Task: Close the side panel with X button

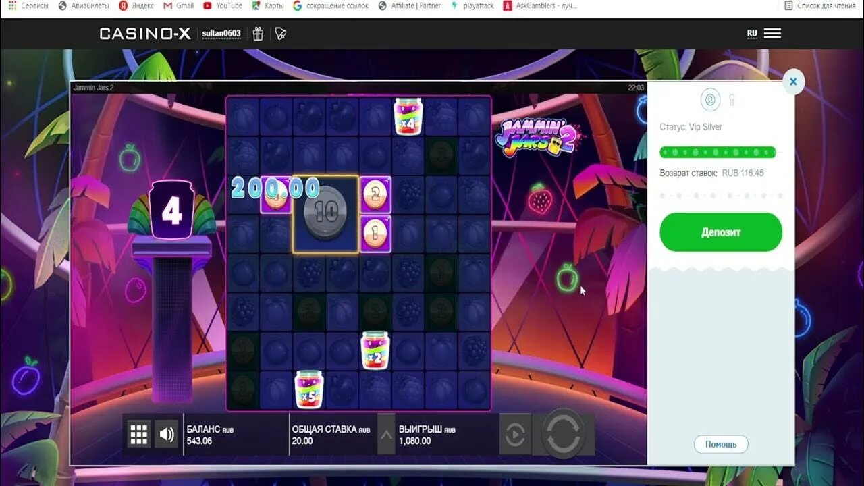Action: point(793,82)
